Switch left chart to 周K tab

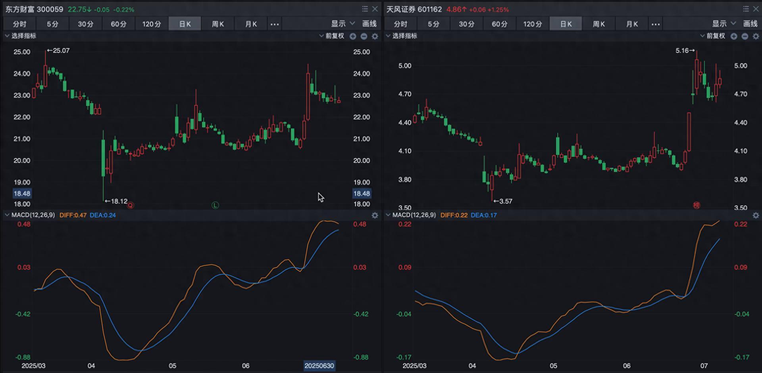[217, 24]
